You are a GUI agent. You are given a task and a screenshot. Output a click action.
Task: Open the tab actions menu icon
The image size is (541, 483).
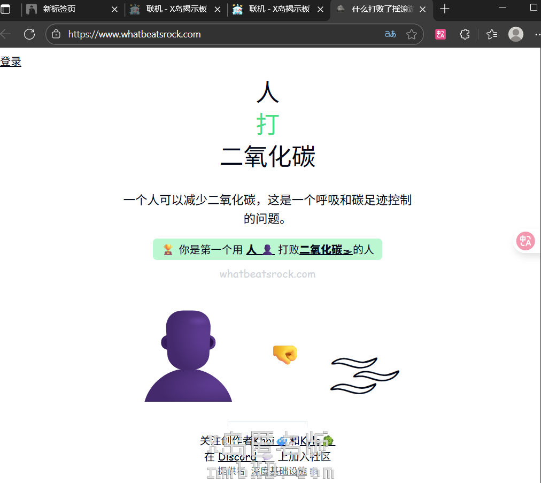(x=5, y=9)
